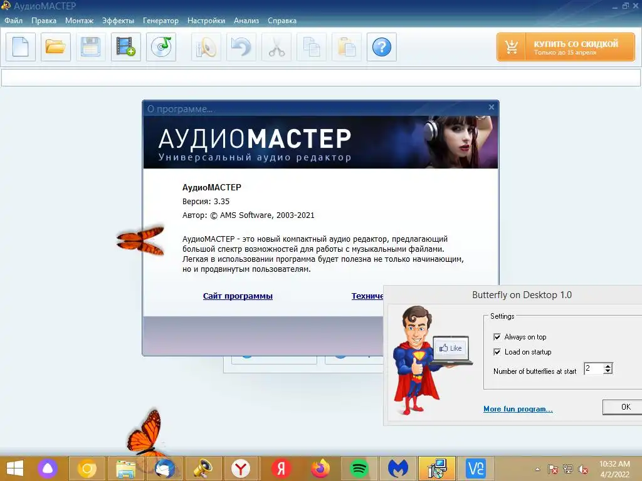Click the number of butterflies input field
This screenshot has width=642, height=481.
[x=594, y=368]
